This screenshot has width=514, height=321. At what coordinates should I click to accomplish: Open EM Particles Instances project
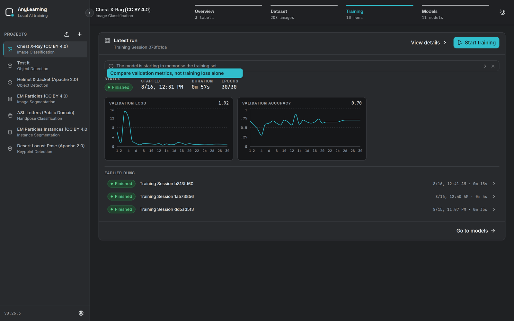tap(45, 132)
